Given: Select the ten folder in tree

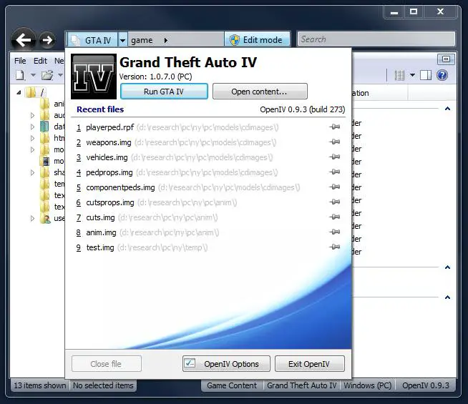Looking at the screenshot, I should pos(52,184).
